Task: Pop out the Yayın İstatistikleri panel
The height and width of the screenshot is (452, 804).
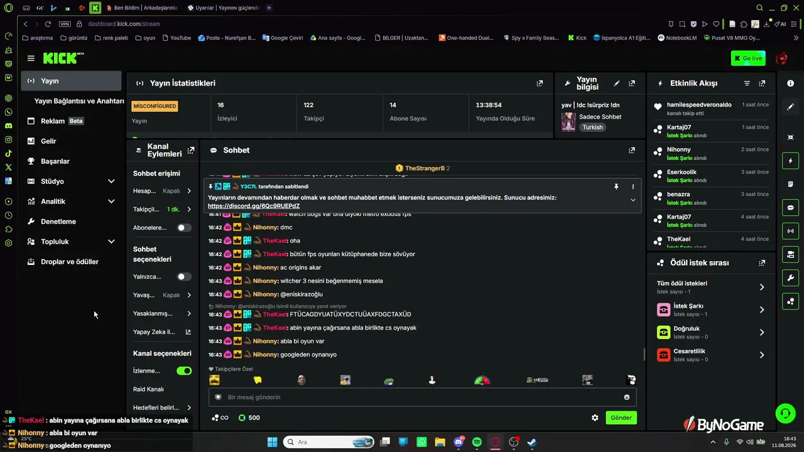Action: tap(540, 83)
